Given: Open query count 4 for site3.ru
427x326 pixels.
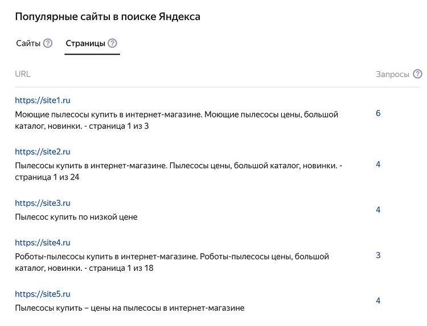Looking at the screenshot, I should [x=378, y=210].
